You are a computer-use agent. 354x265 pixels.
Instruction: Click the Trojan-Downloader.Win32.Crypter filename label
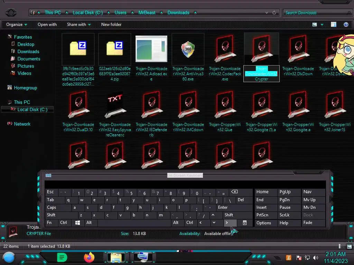[261, 74]
